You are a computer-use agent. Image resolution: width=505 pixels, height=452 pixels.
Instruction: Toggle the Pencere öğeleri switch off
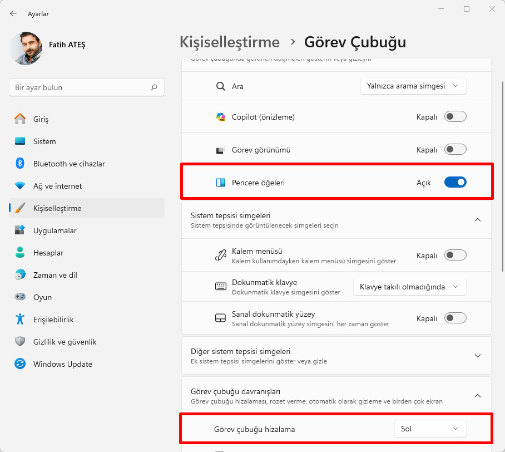(x=456, y=182)
